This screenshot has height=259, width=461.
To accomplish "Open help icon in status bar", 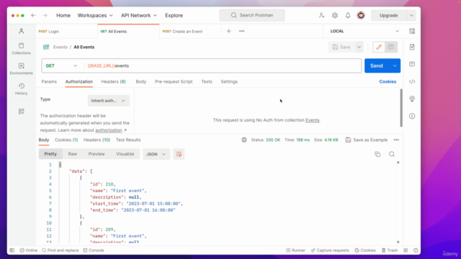I will (x=416, y=250).
